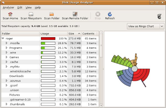Click the window icon in title bar
Image resolution: width=166 pixels, height=108 pixels.
[3, 2]
